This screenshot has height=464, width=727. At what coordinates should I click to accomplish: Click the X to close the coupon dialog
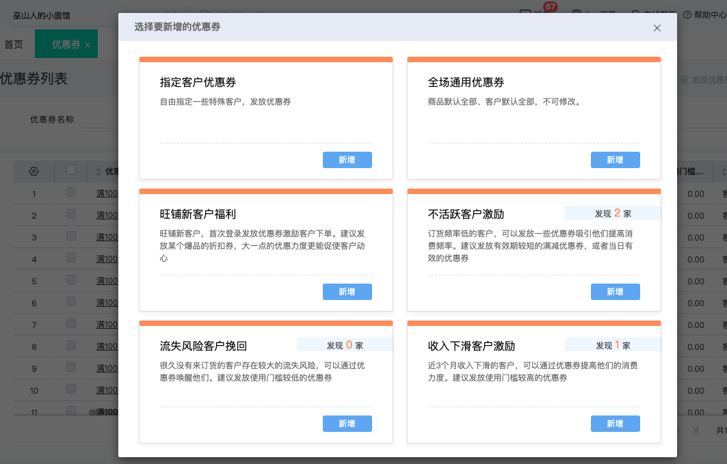point(657,28)
